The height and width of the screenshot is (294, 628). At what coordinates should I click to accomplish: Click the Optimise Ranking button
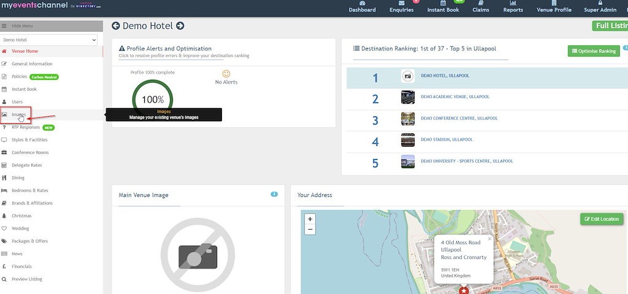[594, 51]
